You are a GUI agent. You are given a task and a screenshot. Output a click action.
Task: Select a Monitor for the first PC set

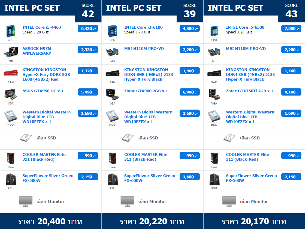click(x=50, y=202)
